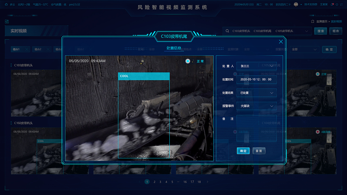Click the dialog 确定 button
This screenshot has height=195, width=347.
243,151
